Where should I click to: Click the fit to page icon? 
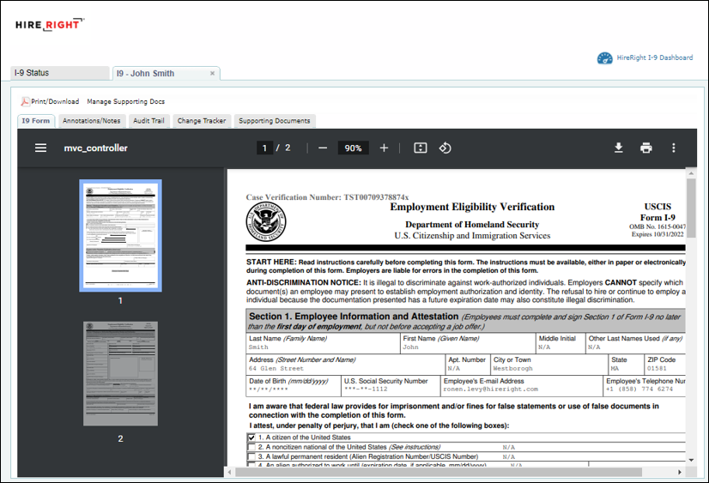coord(420,148)
